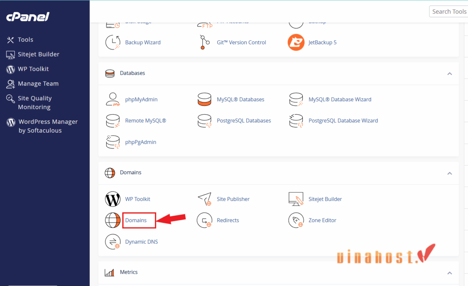Open Remote MySQL settings

pyautogui.click(x=146, y=120)
